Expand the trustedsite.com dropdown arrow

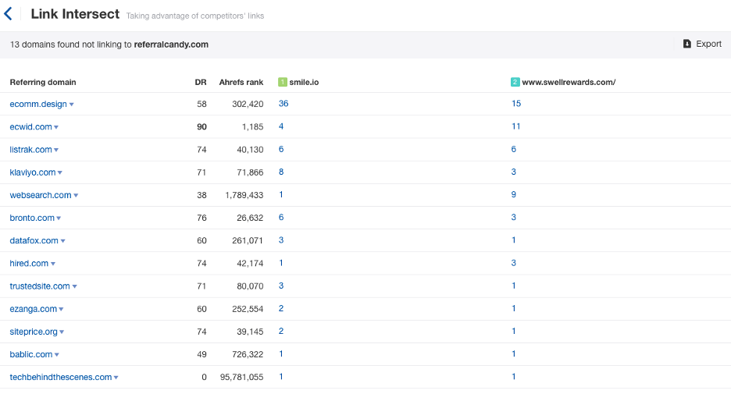click(x=75, y=287)
